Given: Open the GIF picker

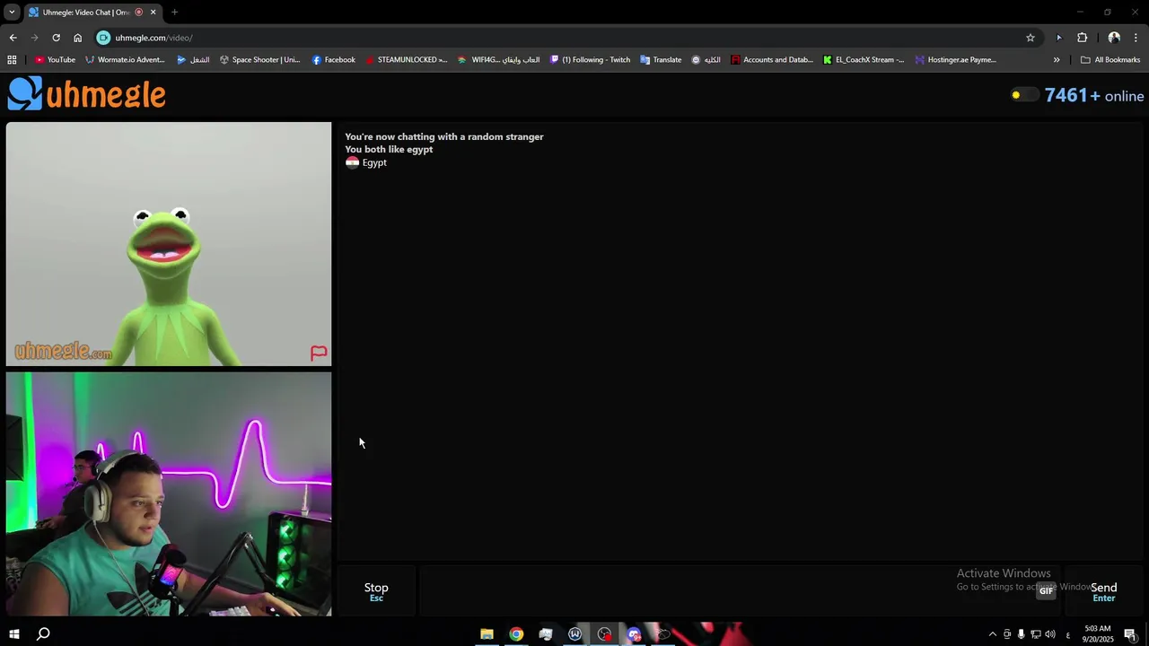Looking at the screenshot, I should (x=1046, y=590).
